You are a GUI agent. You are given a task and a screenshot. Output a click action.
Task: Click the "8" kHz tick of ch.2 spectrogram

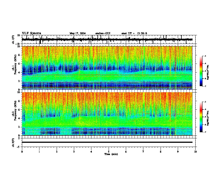(x=19, y=101)
